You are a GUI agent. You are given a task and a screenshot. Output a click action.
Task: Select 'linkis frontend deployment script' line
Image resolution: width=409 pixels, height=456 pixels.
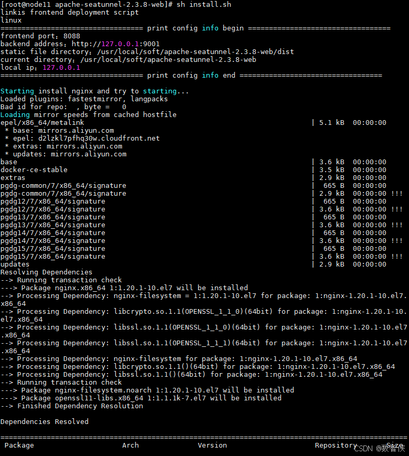click(69, 12)
